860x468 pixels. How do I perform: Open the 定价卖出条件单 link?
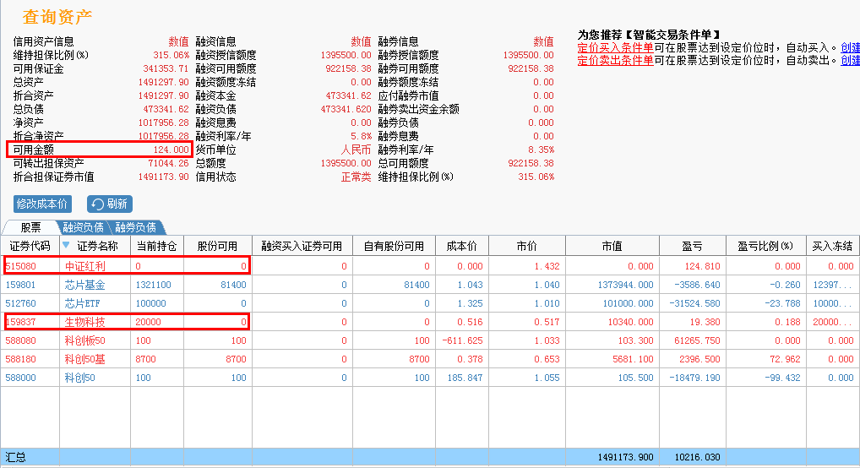point(615,60)
